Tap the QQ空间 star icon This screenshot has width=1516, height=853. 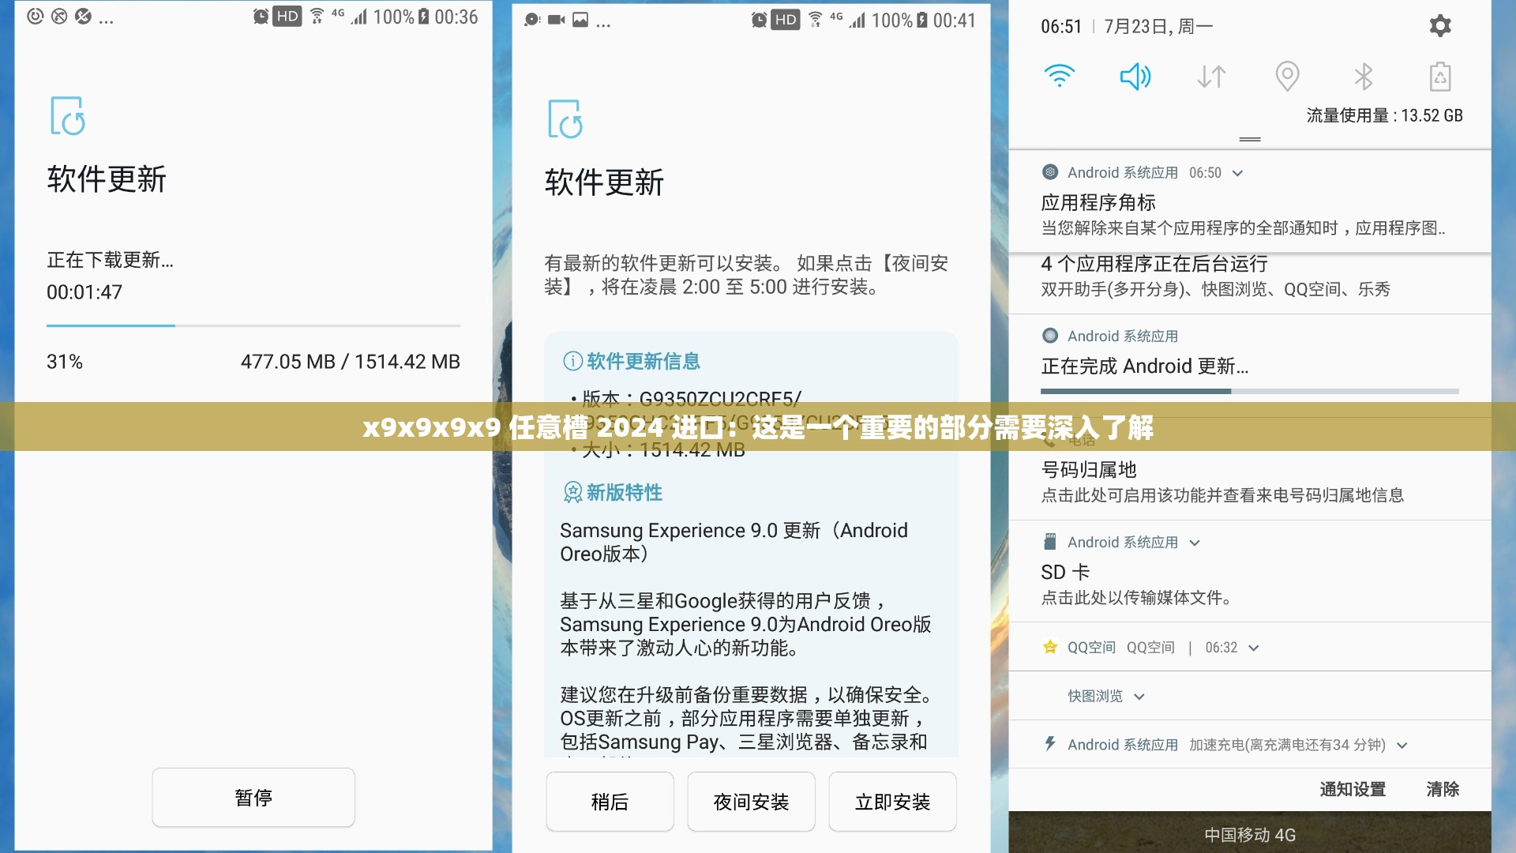pyautogui.click(x=1050, y=647)
